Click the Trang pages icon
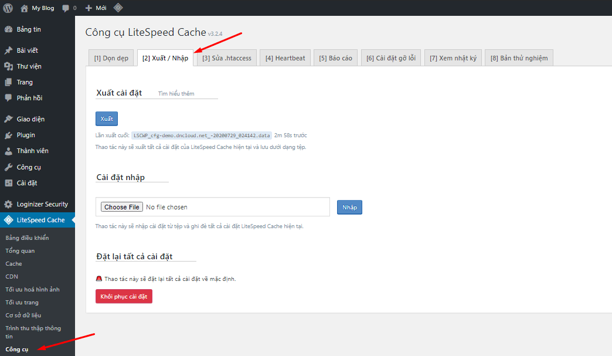This screenshot has height=356, width=612. tap(8, 82)
